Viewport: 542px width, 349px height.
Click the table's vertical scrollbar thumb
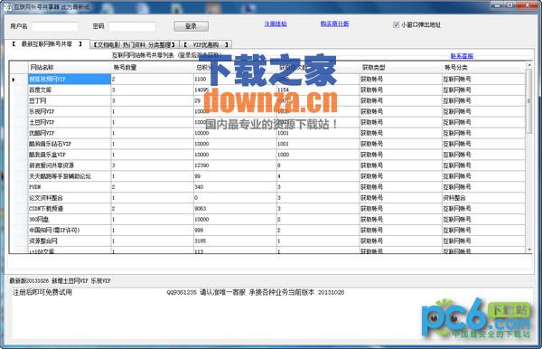(x=528, y=100)
